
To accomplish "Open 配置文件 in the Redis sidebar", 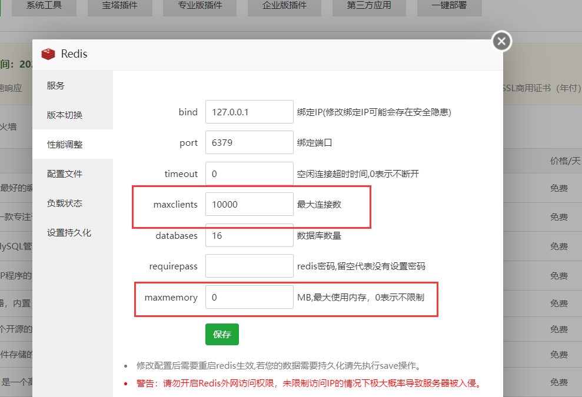I will click(73, 174).
